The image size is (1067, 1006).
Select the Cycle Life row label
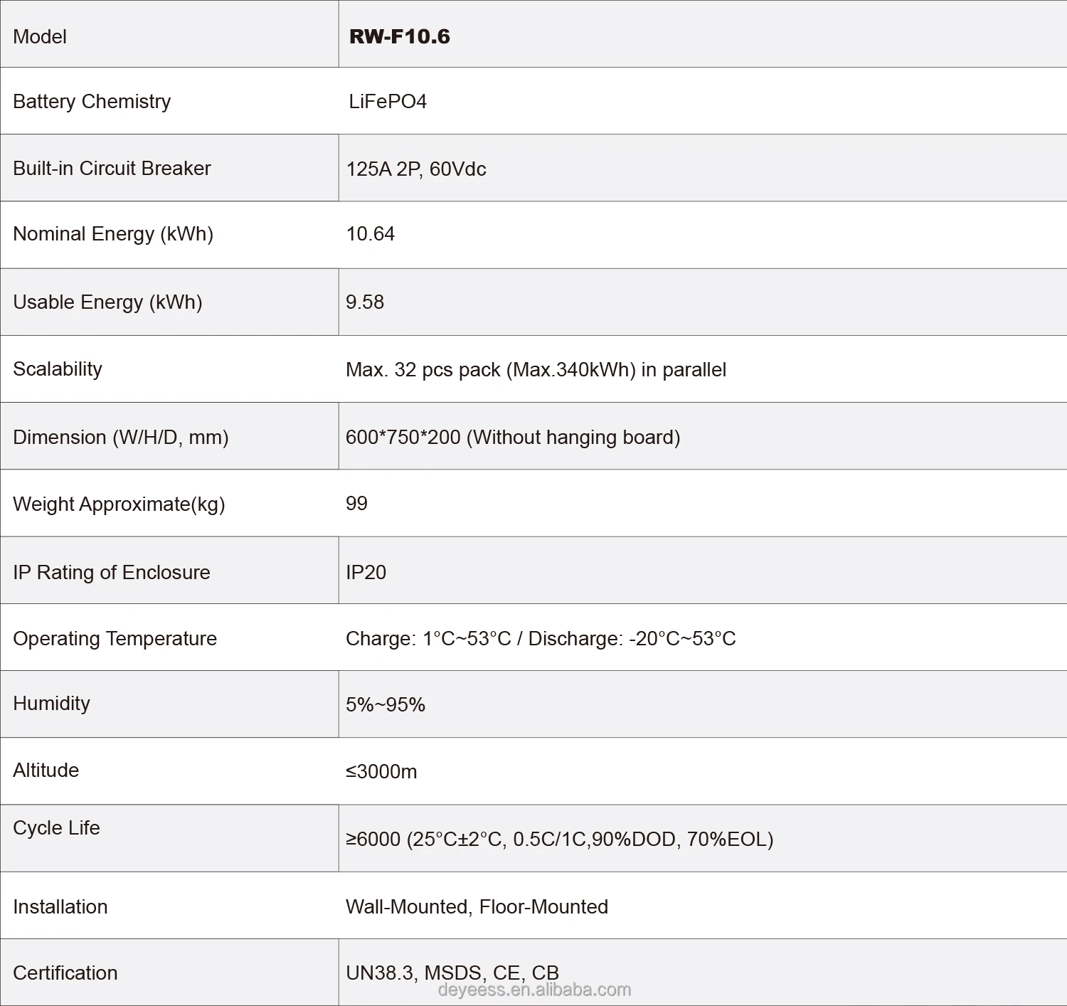click(x=56, y=828)
